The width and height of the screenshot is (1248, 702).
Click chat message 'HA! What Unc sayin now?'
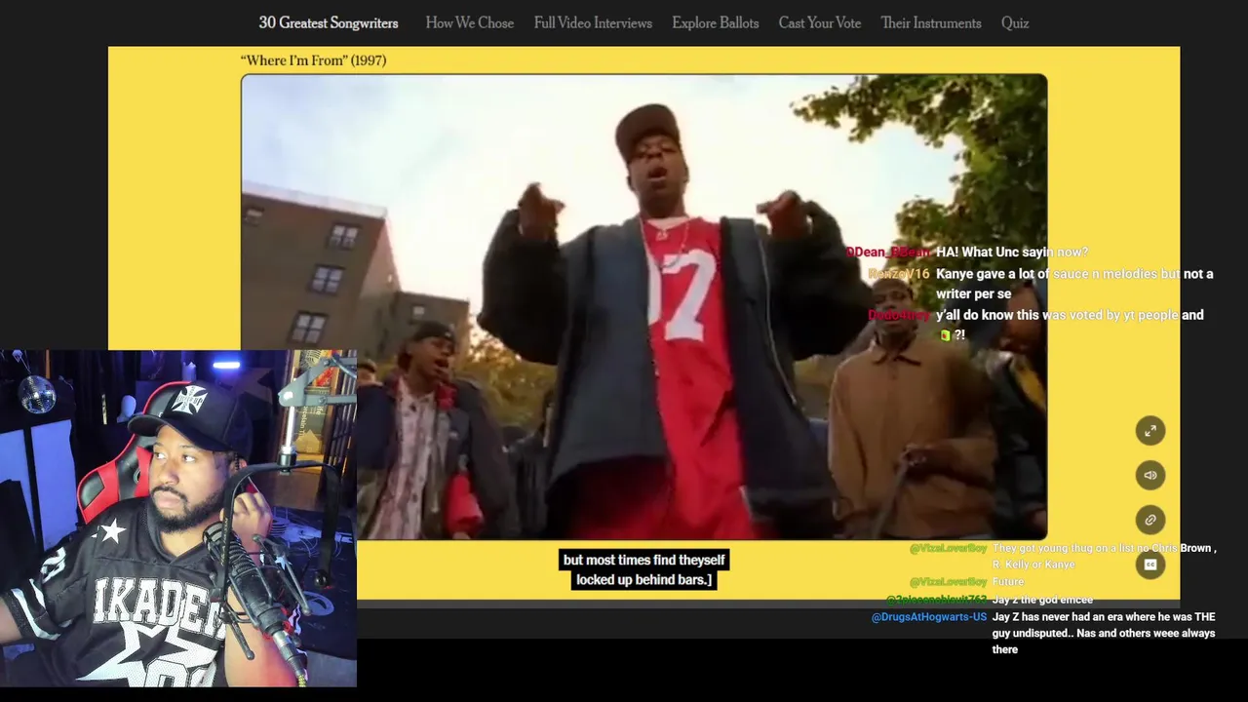click(1011, 253)
